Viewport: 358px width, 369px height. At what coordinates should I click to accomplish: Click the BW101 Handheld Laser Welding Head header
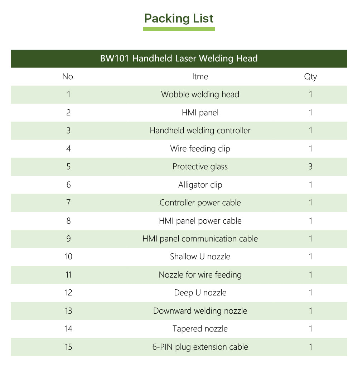point(179,58)
